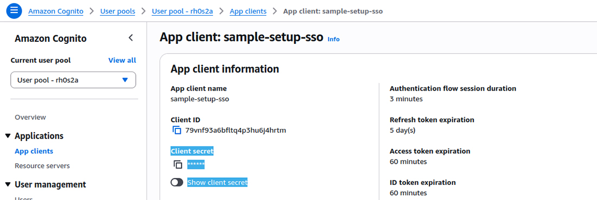Click the App client information heading
Viewport: 597px width, 200px height.
(225, 69)
